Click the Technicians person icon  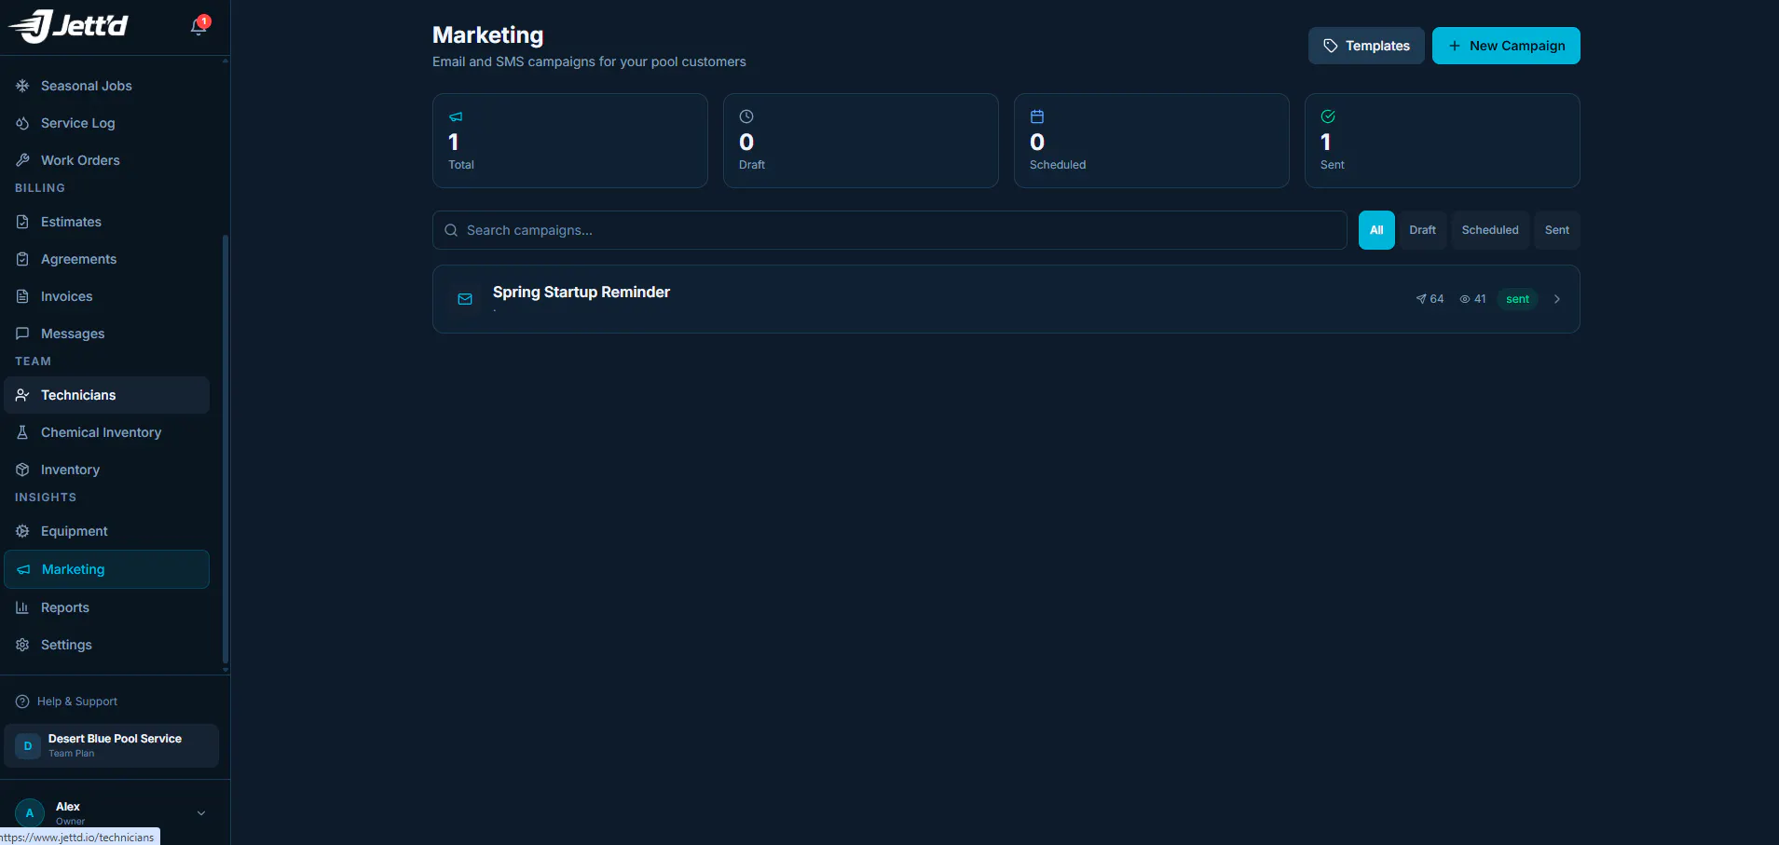pyautogui.click(x=22, y=395)
